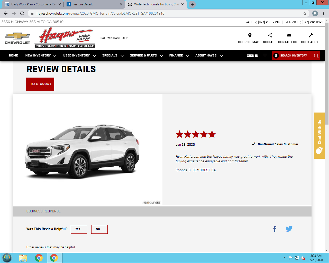Share review via Twitter bird icon

[x=289, y=229]
